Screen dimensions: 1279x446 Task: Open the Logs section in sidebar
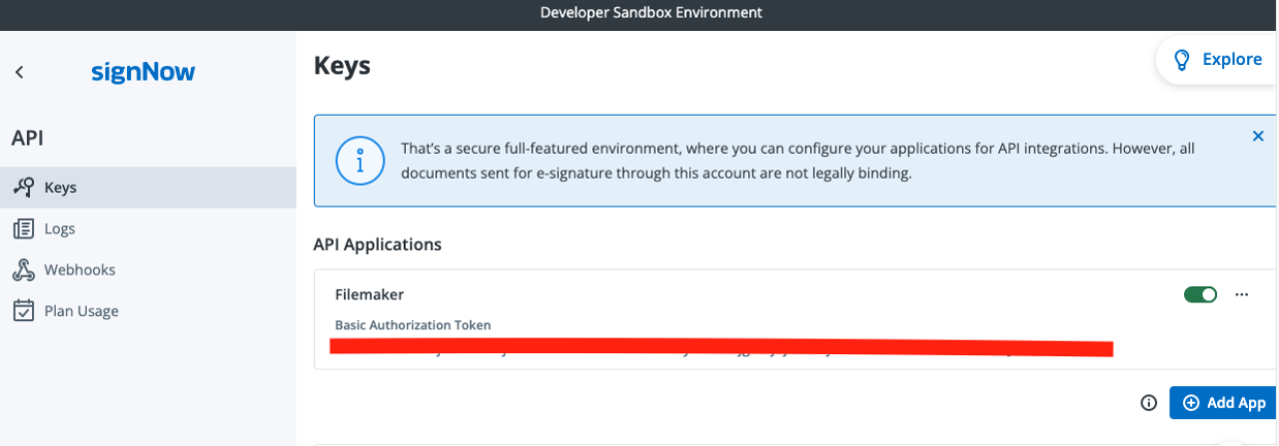(148, 228)
